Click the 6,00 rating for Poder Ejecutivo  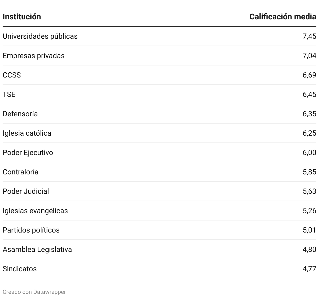tap(309, 152)
